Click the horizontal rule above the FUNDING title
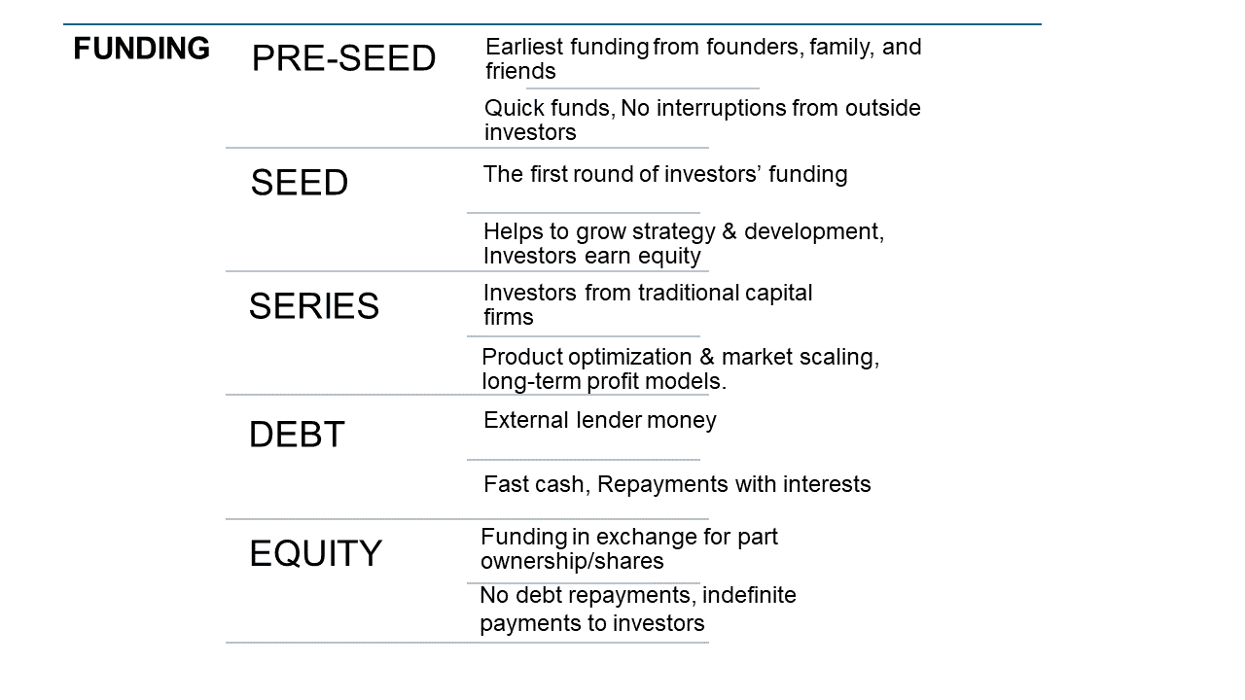Screen dimensions: 1245x700 click(x=551, y=24)
